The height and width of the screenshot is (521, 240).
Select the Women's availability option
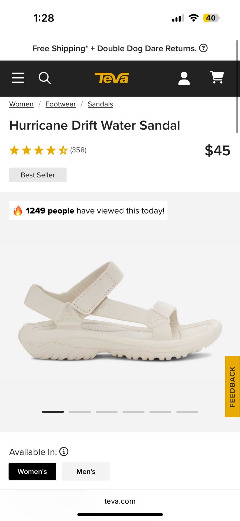[32, 471]
